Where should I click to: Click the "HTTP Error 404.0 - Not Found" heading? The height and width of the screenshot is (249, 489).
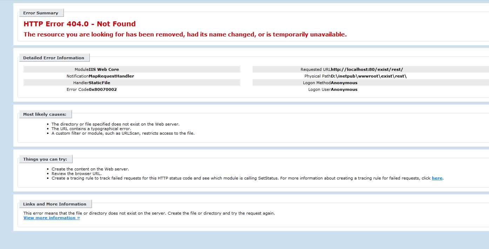[80, 24]
